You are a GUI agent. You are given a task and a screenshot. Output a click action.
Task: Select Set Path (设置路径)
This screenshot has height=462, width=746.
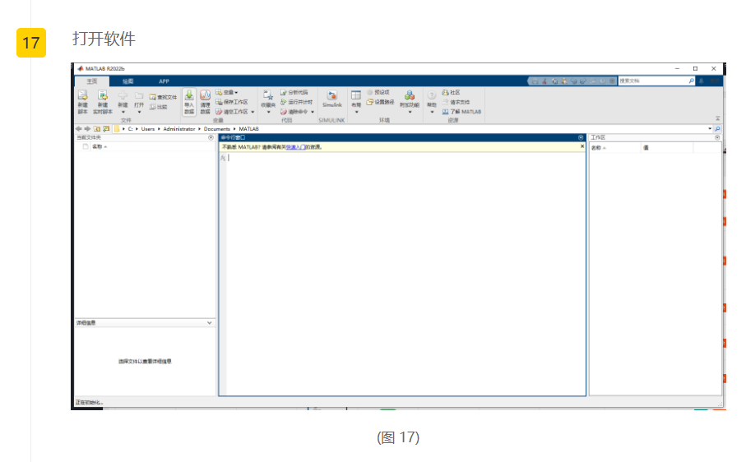(x=380, y=102)
